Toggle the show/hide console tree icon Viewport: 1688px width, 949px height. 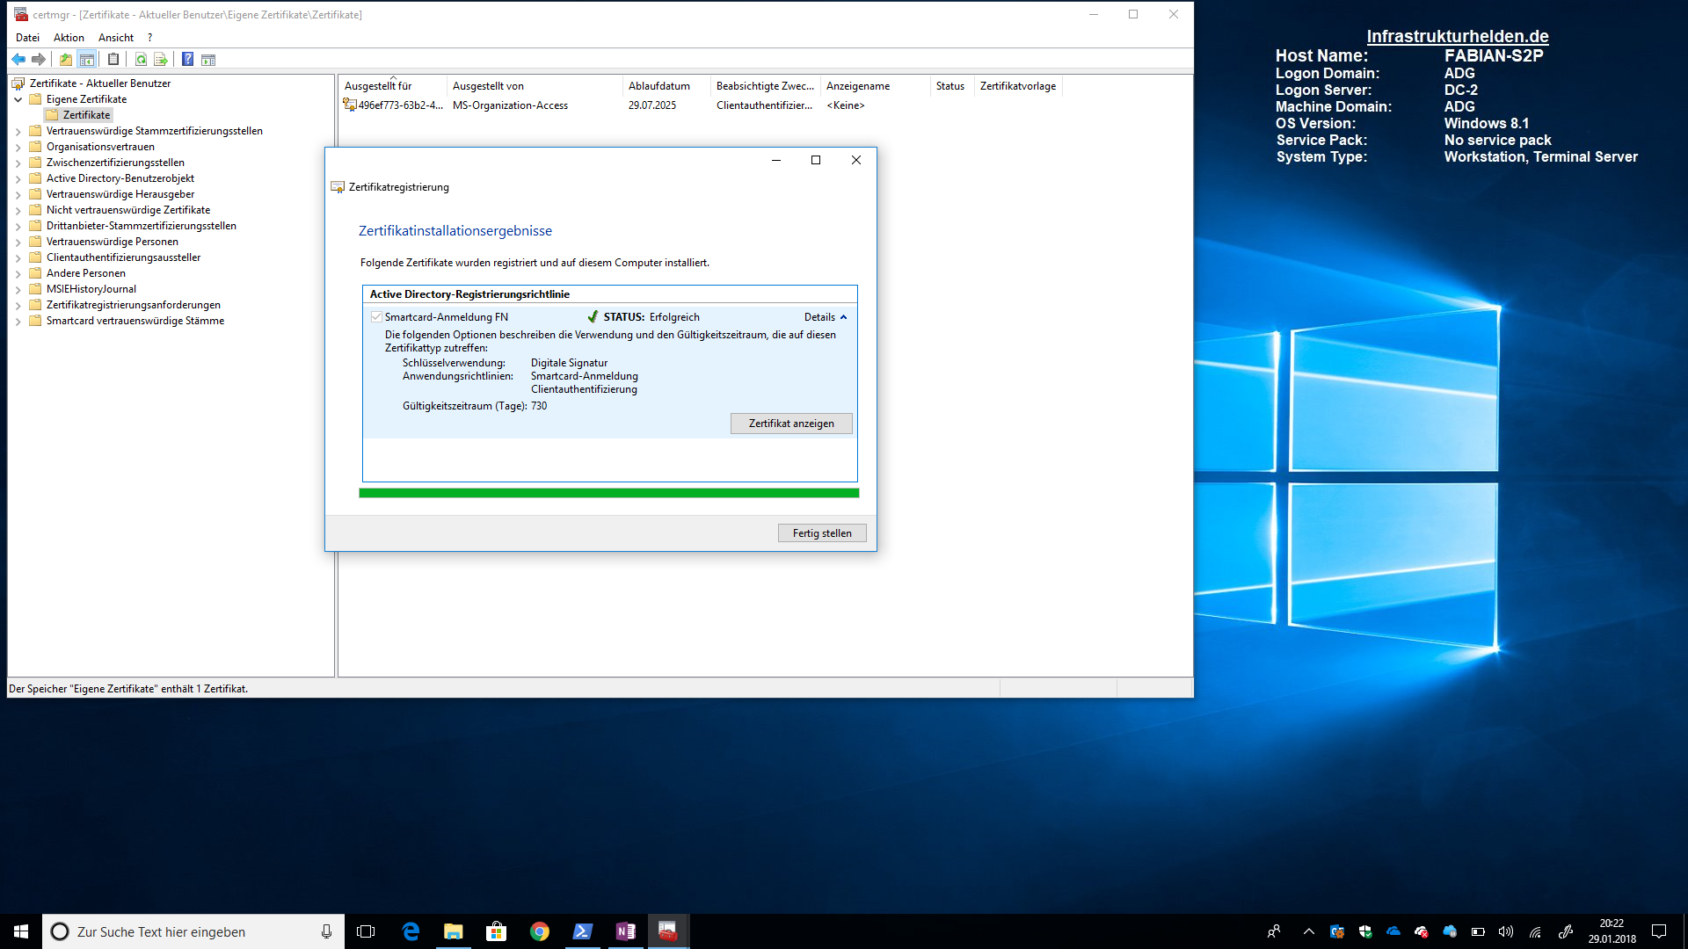click(x=87, y=60)
